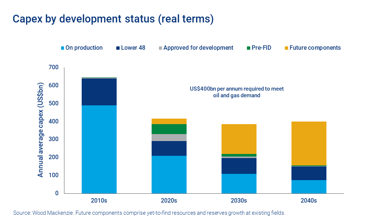This screenshot has width=368, height=221.
Task: Select the orange segment in the 2040s bar
Action: 308,144
